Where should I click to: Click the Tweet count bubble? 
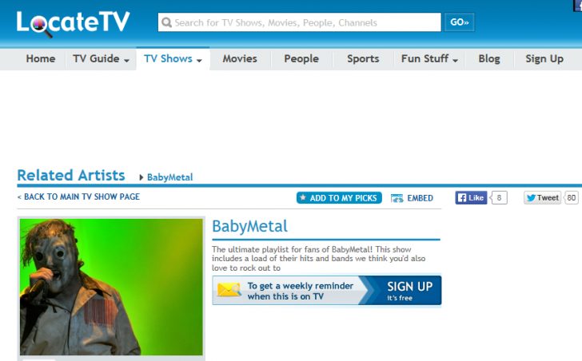[x=571, y=197]
